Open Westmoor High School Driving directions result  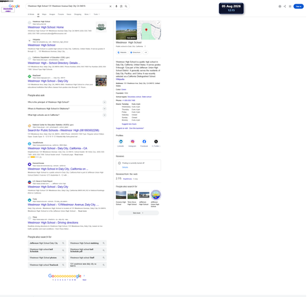point(53,222)
